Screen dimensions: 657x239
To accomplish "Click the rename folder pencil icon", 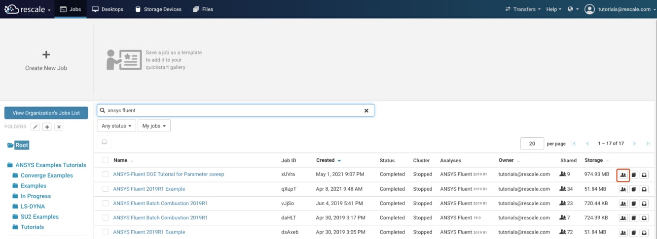I will tap(35, 127).
